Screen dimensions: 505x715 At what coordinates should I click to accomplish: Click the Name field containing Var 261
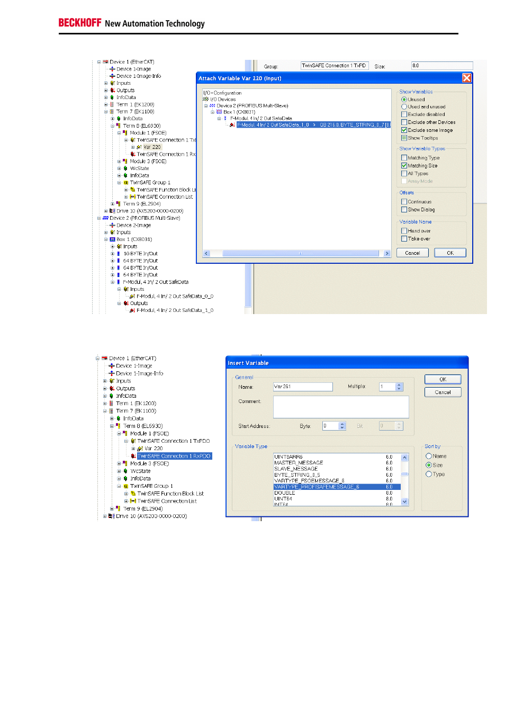(x=303, y=387)
